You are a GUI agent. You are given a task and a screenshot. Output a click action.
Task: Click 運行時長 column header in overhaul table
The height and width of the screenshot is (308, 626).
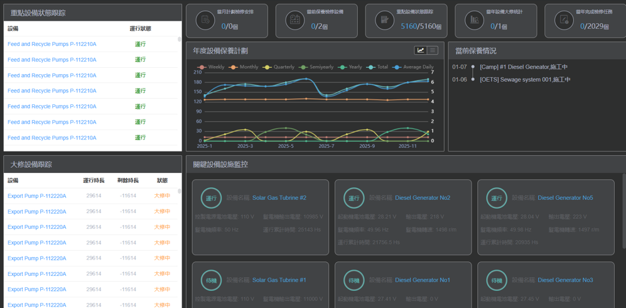tap(94, 180)
